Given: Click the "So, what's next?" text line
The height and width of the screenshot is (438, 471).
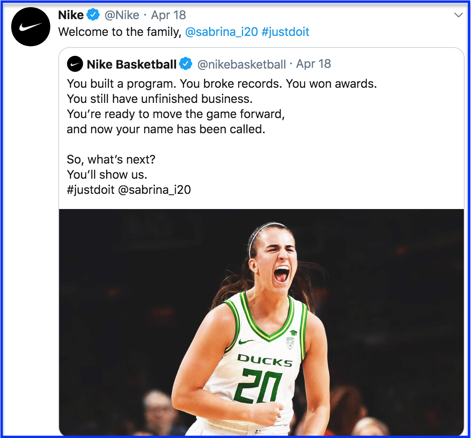Looking at the screenshot, I should click(x=111, y=160).
